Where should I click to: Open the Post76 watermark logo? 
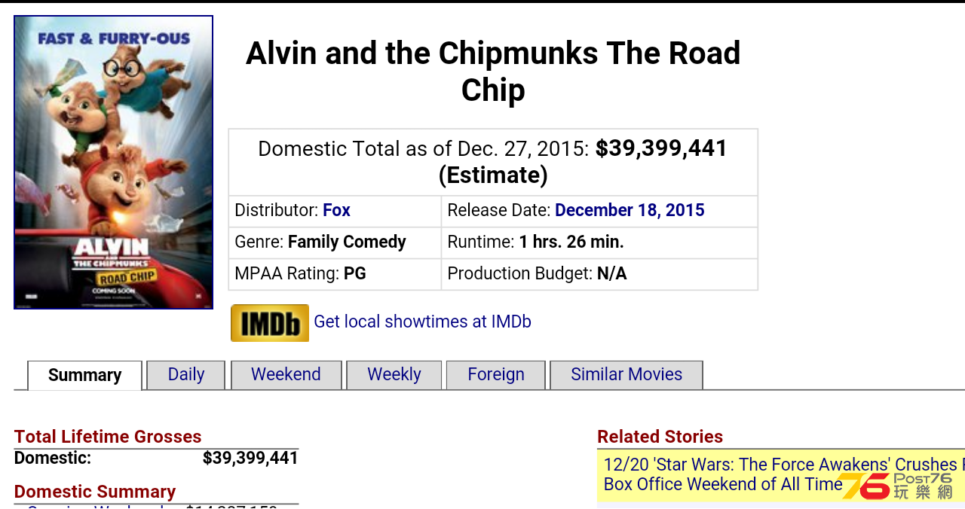(x=896, y=486)
